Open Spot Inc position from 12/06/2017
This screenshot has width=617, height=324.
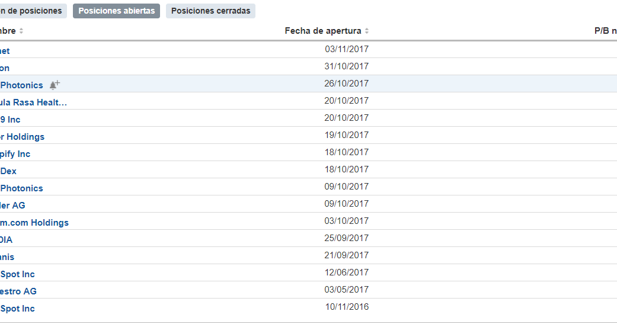(x=17, y=274)
